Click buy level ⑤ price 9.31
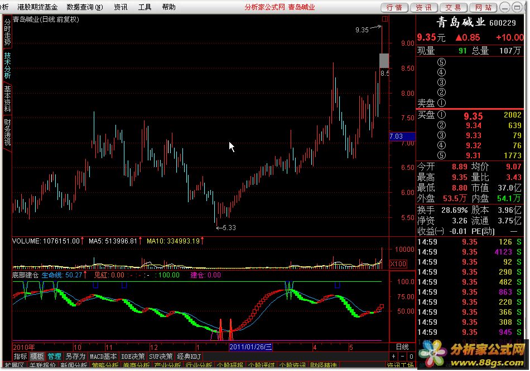Viewport: 530px width, 371px height. [x=473, y=155]
